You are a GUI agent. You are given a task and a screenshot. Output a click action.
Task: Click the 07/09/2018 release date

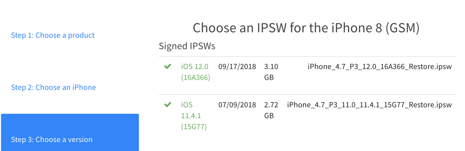(237, 105)
